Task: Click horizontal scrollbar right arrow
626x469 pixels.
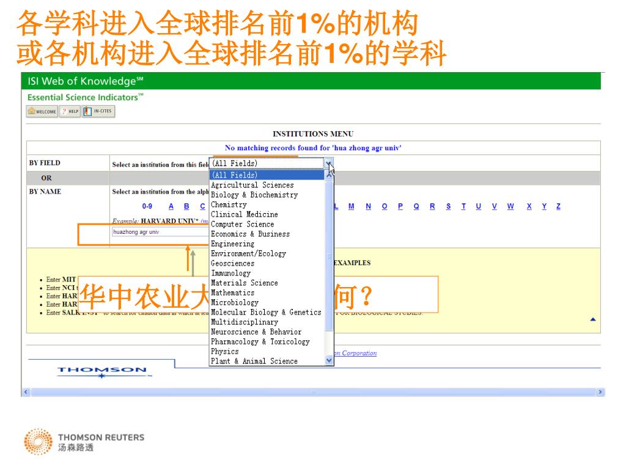Action: point(600,392)
